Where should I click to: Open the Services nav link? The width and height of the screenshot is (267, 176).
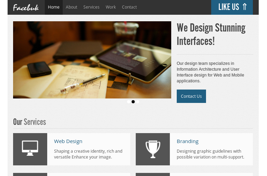pyautogui.click(x=91, y=7)
